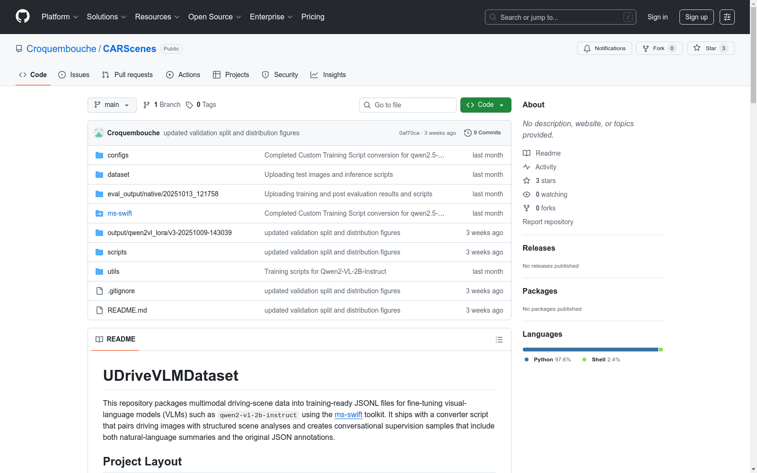Click the dataset folder icon
Screen dimensions: 757x473
click(99, 175)
